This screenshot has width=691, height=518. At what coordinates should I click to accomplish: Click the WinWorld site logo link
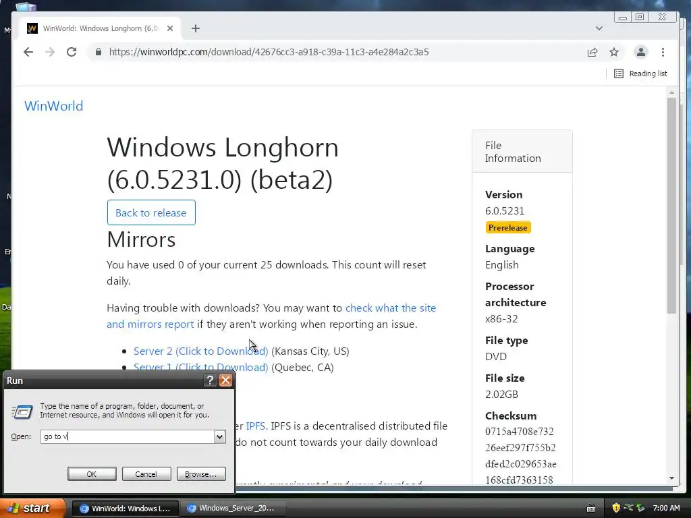pos(54,106)
